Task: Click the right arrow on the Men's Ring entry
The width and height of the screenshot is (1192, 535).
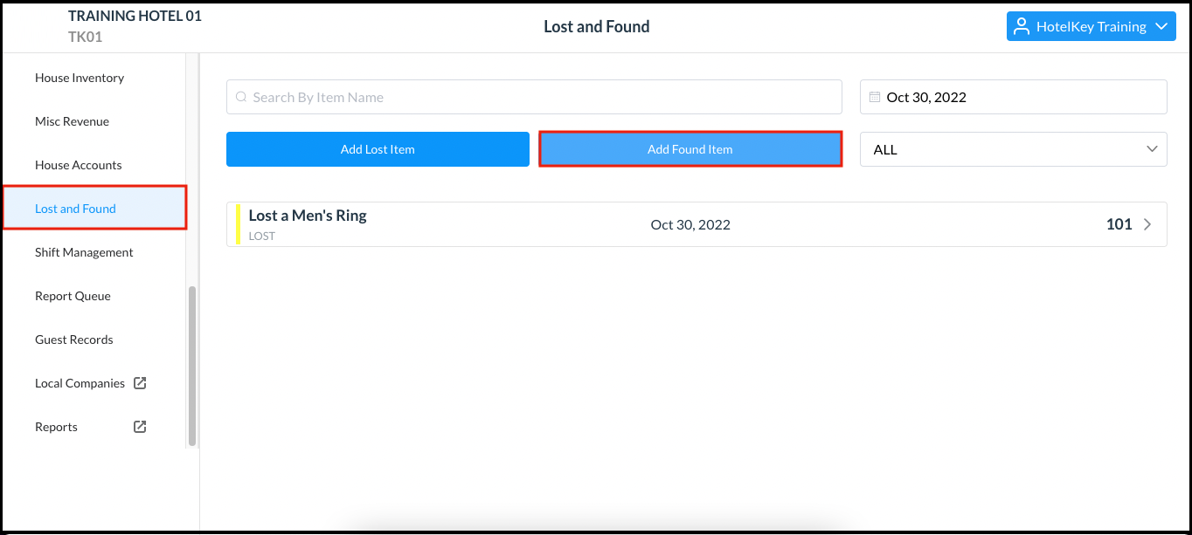Action: (1147, 223)
